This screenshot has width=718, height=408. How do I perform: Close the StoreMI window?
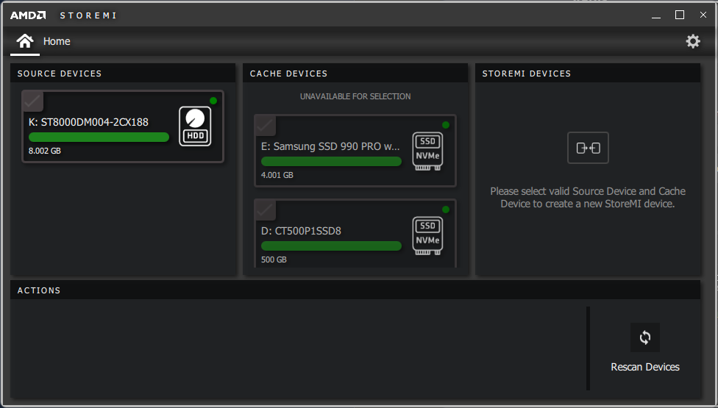(703, 15)
